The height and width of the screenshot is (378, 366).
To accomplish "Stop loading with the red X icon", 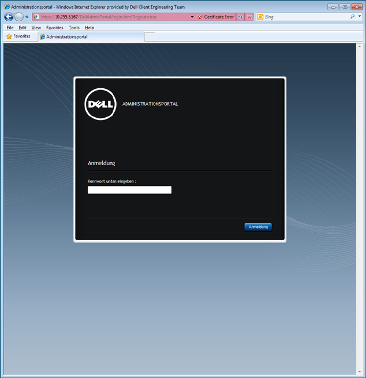I will click(x=249, y=17).
